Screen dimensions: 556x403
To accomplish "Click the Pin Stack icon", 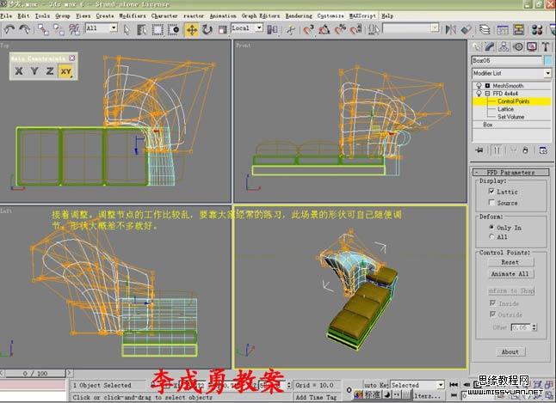I will 479,150.
